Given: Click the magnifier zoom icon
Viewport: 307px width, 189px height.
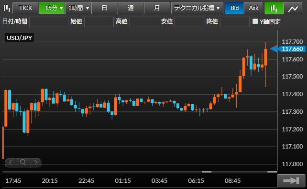Looking at the screenshot, I should (x=23, y=162).
